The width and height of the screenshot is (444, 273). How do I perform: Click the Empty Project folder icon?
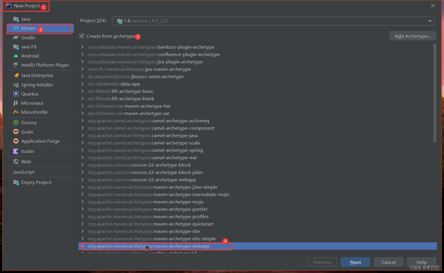click(16, 182)
